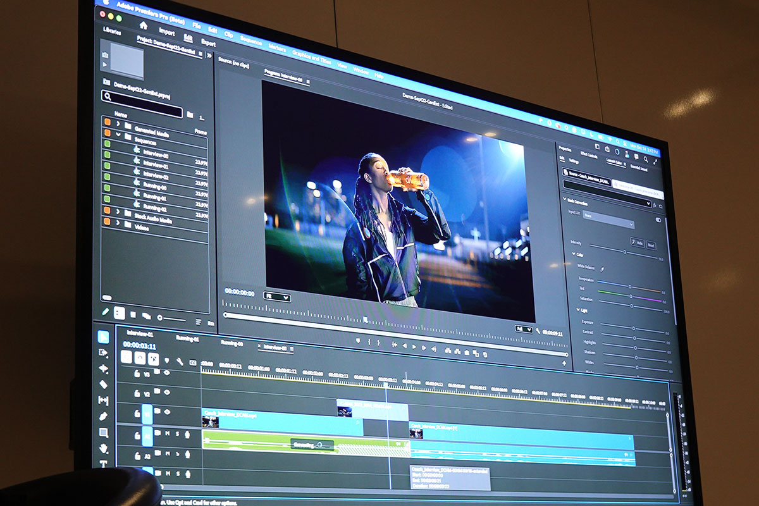This screenshot has width=759, height=506.
Task: Click the Project panel list view icon
Action: coord(119,312)
